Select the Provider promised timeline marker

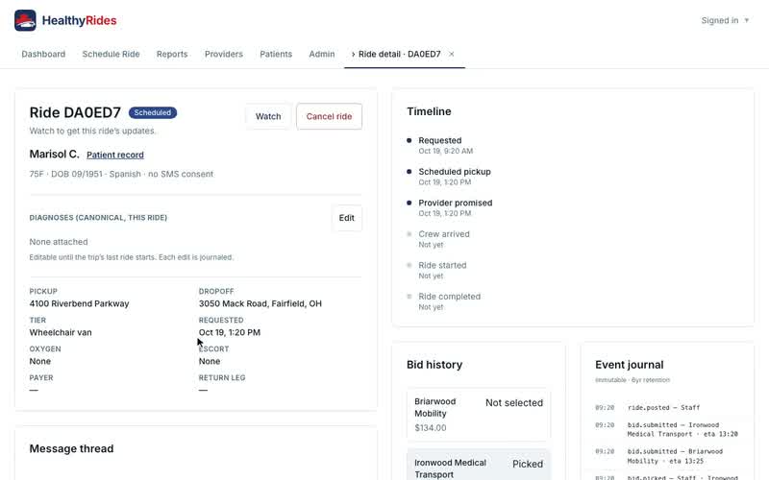coord(409,203)
